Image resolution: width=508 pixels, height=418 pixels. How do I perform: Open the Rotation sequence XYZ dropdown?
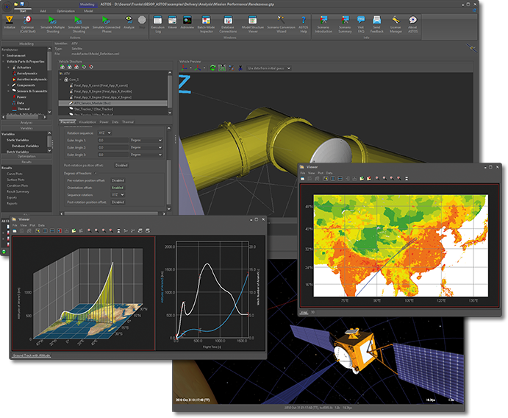coord(104,133)
